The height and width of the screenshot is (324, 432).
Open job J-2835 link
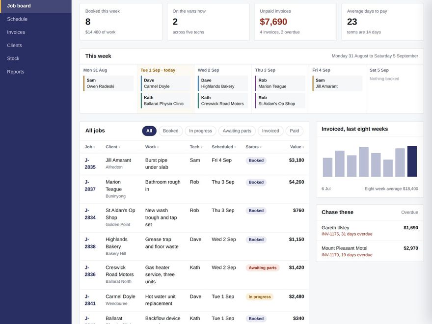90,163
